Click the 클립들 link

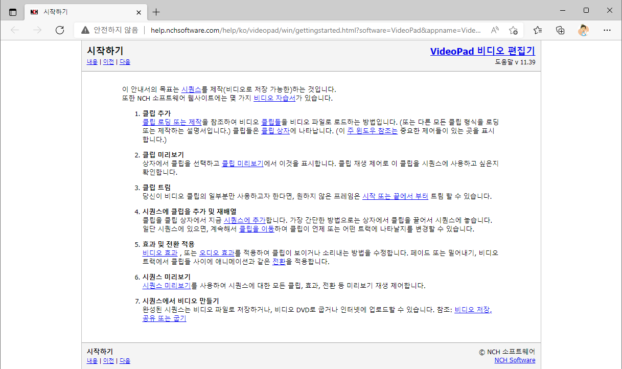tap(271, 122)
